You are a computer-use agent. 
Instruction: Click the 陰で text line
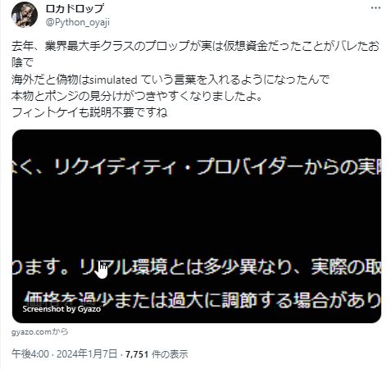tap(22, 63)
